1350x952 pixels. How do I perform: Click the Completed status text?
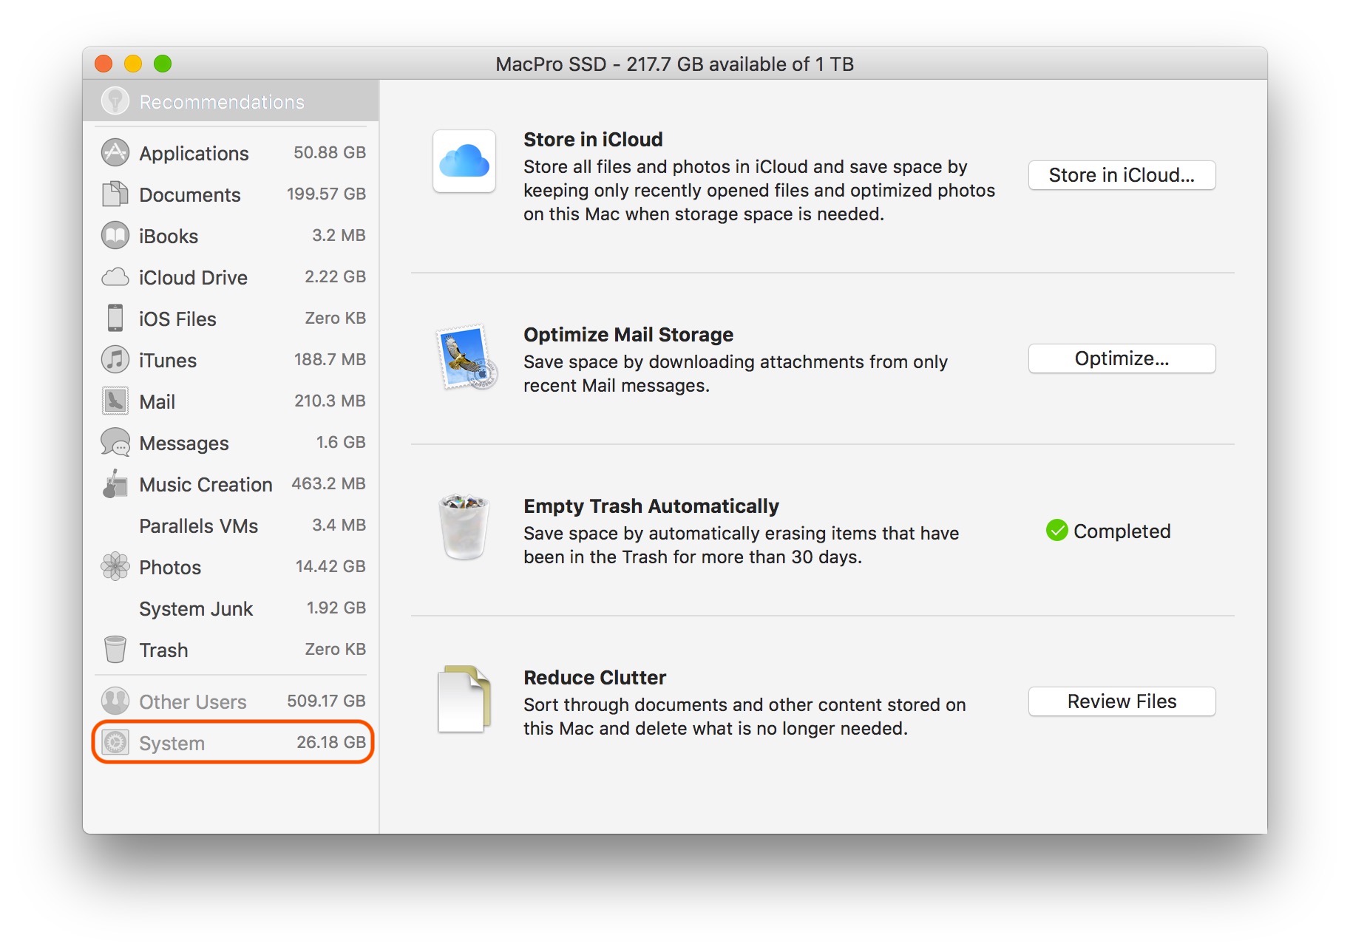coord(1122,531)
